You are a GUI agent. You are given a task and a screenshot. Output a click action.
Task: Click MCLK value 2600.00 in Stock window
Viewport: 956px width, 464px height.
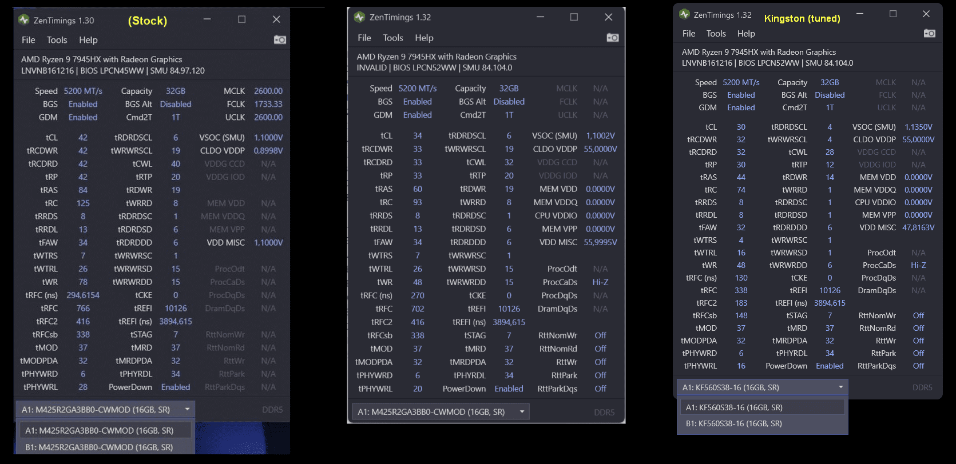pos(268,91)
